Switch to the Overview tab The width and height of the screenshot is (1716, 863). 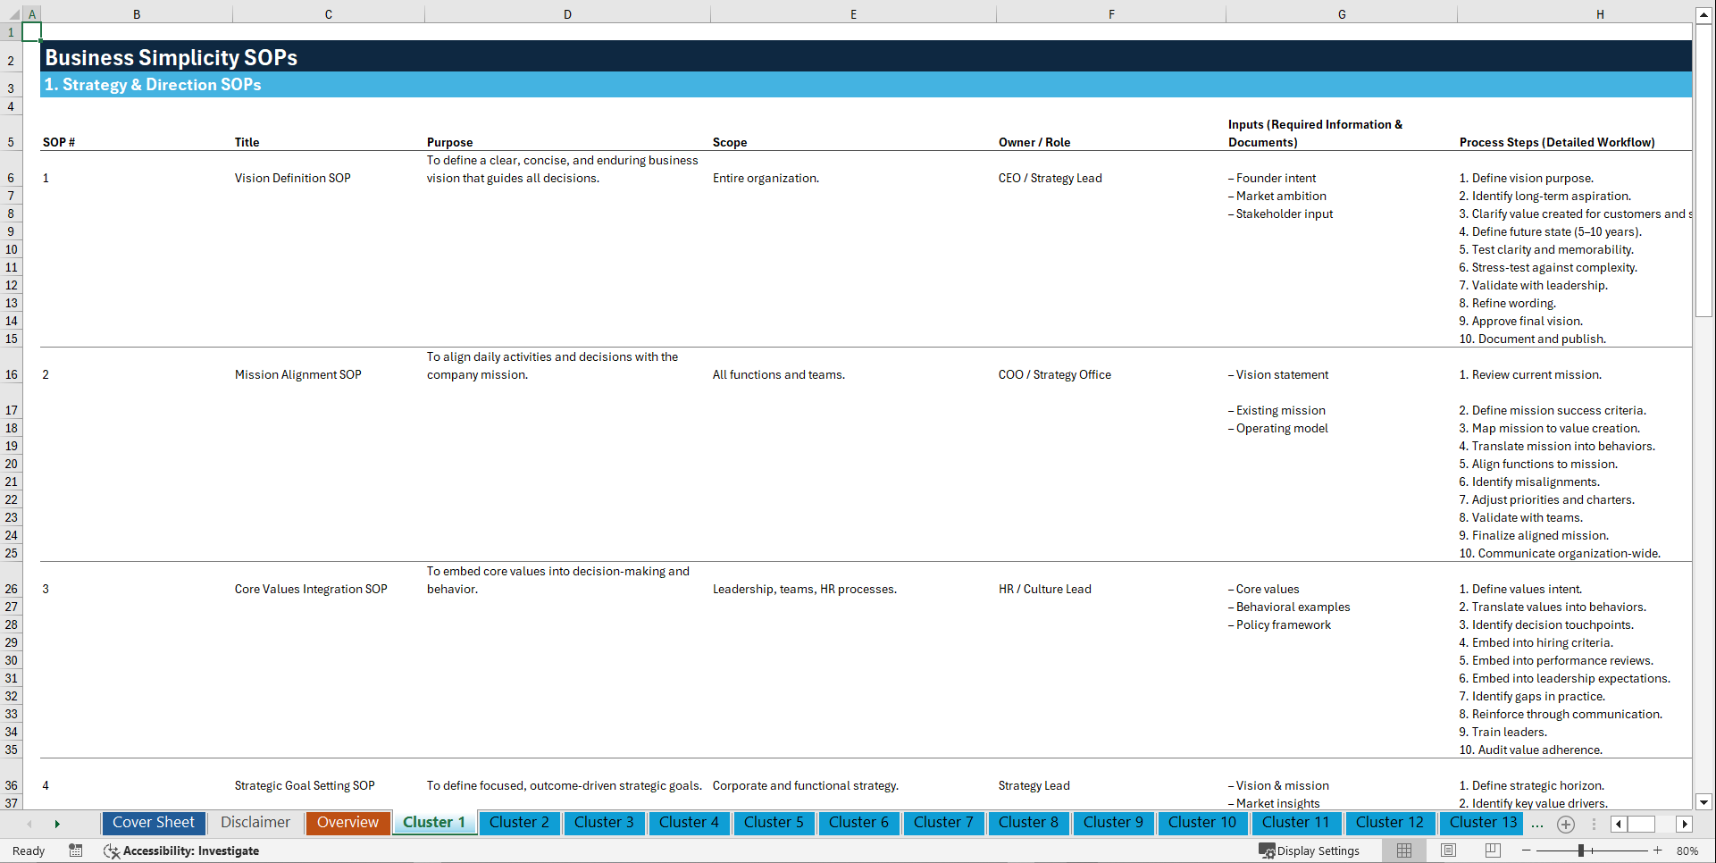[x=347, y=823]
